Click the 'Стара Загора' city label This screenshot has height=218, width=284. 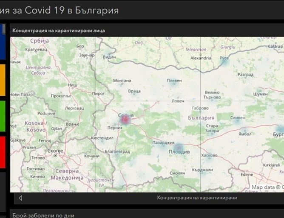tap(212, 128)
